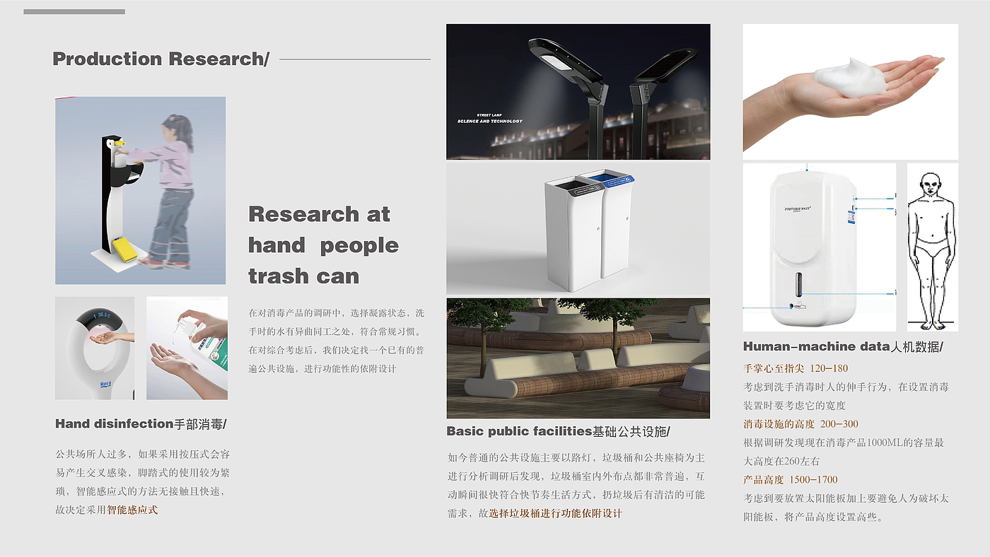990x557 pixels.
Task: Click the penguin sanitizer dispenser image
Action: pyautogui.click(x=140, y=191)
